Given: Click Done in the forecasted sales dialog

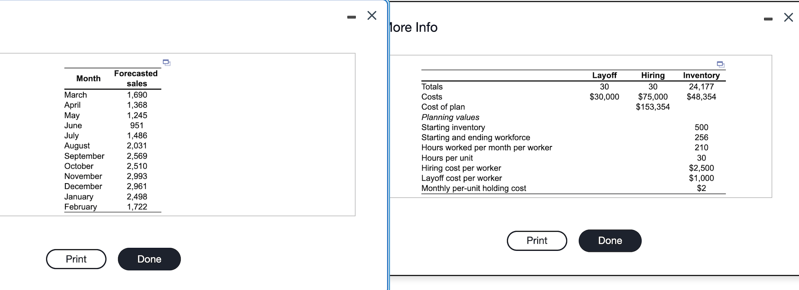Looking at the screenshot, I should (149, 259).
